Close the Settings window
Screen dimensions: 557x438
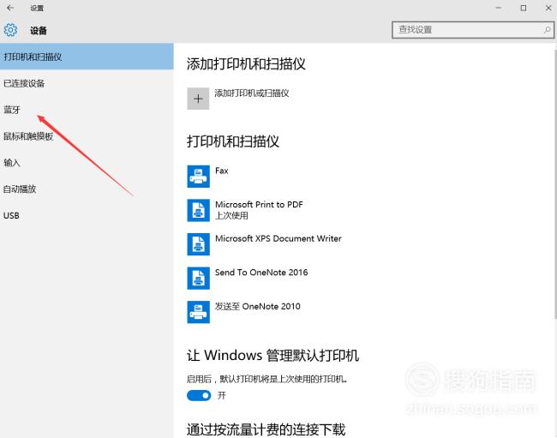548,8
